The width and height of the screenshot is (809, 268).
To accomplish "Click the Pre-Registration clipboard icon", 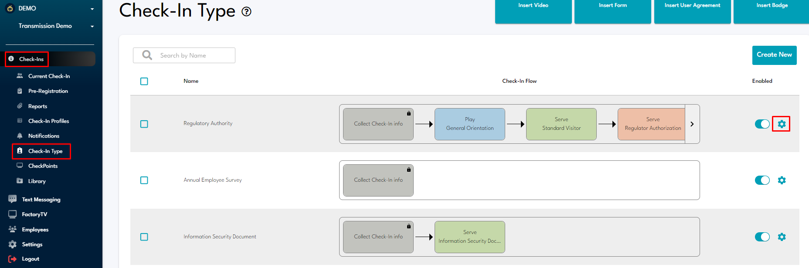I will pyautogui.click(x=20, y=91).
